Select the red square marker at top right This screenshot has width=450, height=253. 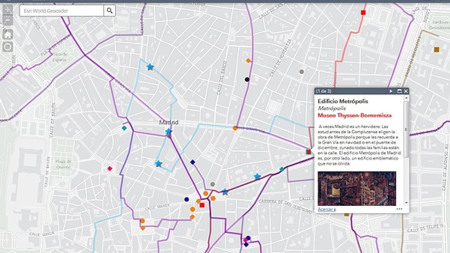(363, 13)
